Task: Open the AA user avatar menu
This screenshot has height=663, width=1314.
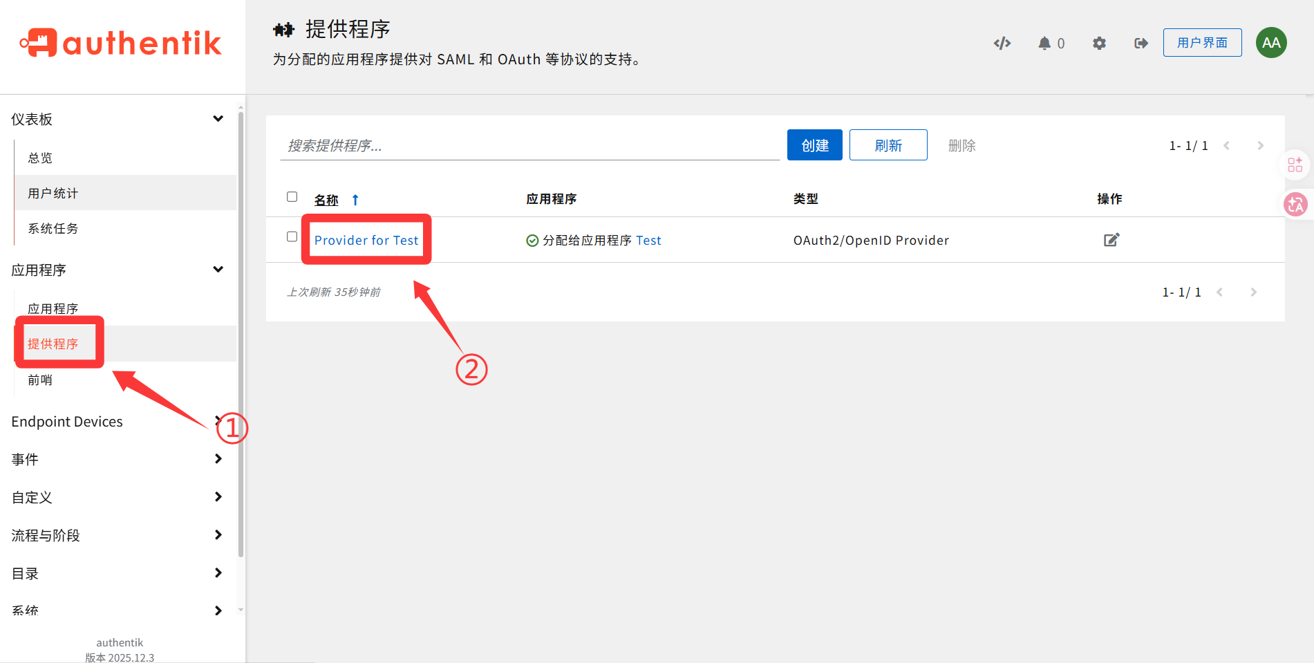Action: [1270, 42]
